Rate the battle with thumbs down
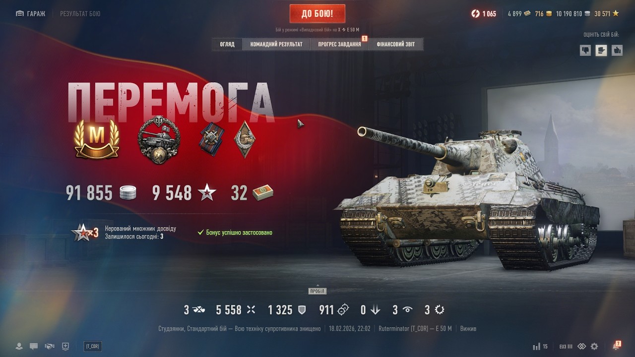This screenshot has width=635, height=357. click(585, 50)
